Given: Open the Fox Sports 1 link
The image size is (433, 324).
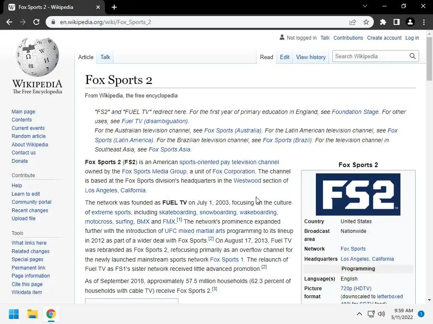Looking at the screenshot, I should [x=227, y=259].
